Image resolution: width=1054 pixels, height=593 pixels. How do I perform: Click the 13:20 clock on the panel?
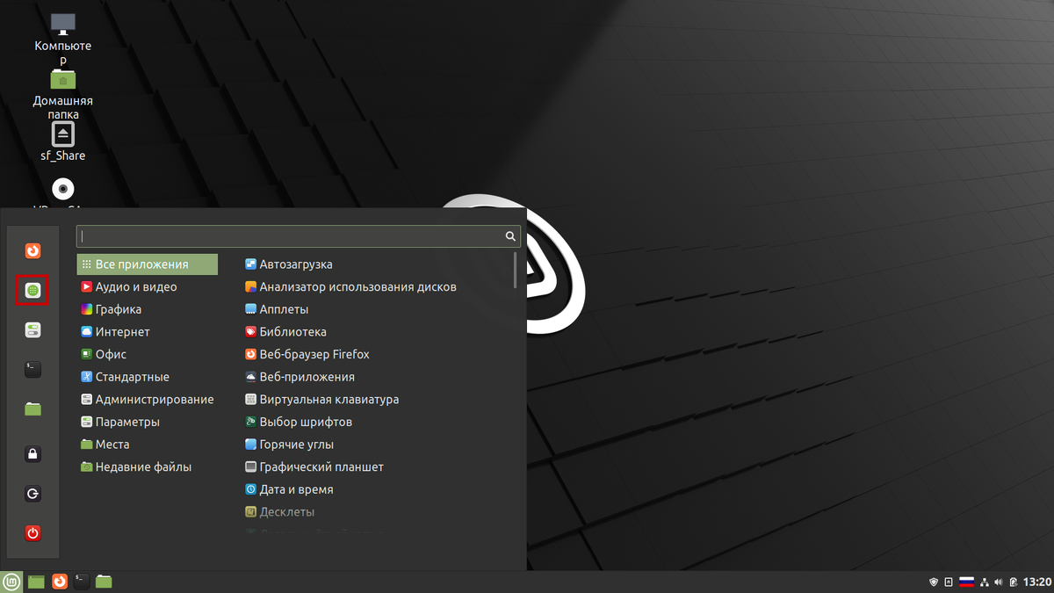click(1037, 582)
